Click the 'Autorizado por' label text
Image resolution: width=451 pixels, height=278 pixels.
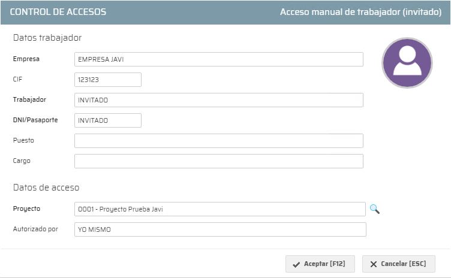click(35, 229)
